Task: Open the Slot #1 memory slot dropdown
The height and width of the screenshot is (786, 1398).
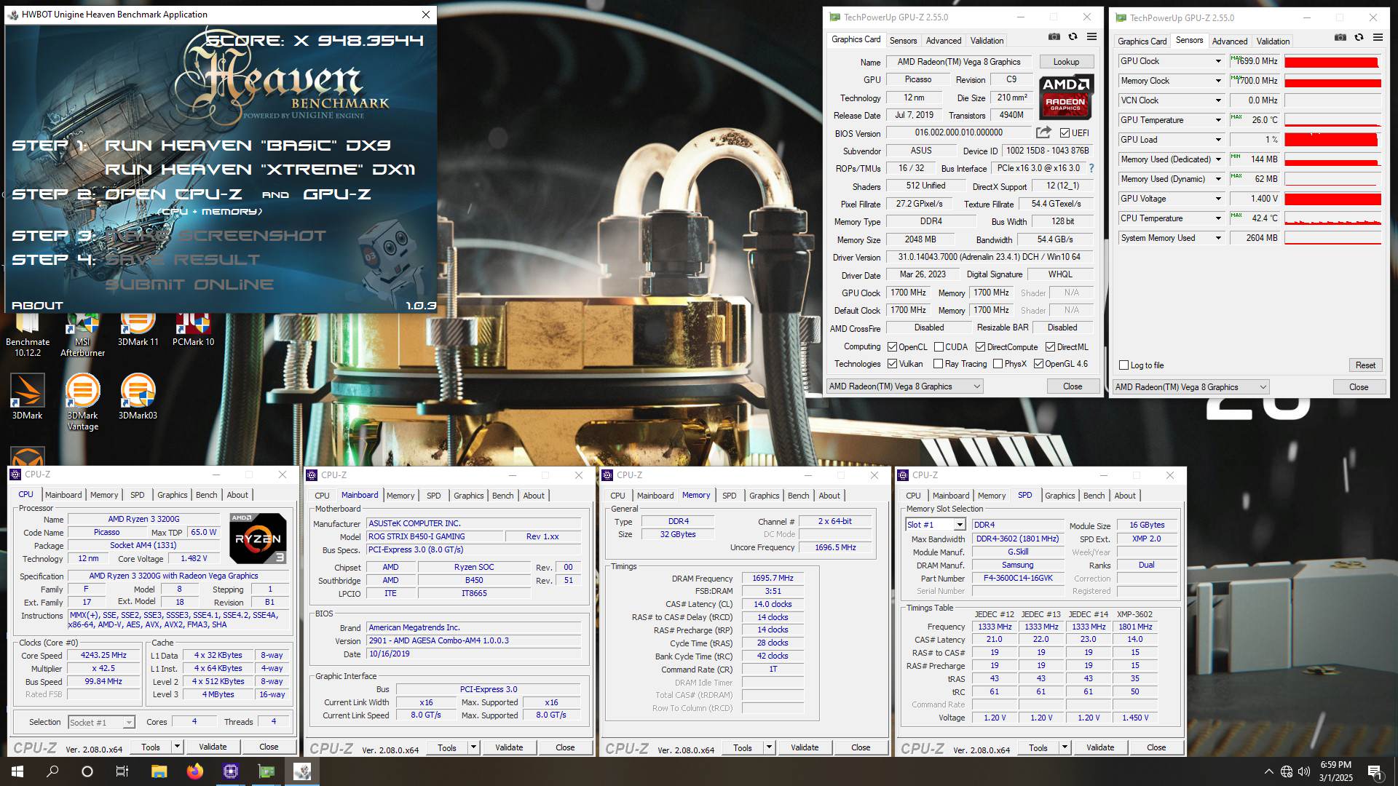Action: (x=960, y=525)
